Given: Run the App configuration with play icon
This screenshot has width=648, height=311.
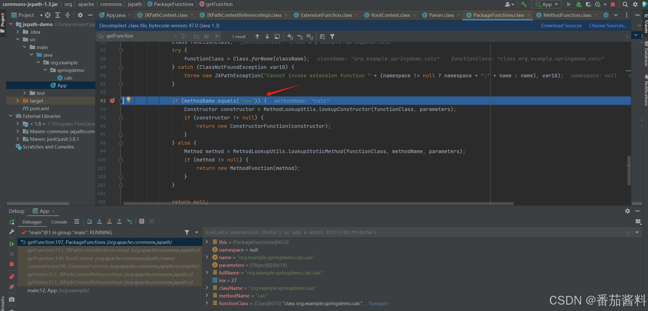Looking at the screenshot, I should [569, 4].
